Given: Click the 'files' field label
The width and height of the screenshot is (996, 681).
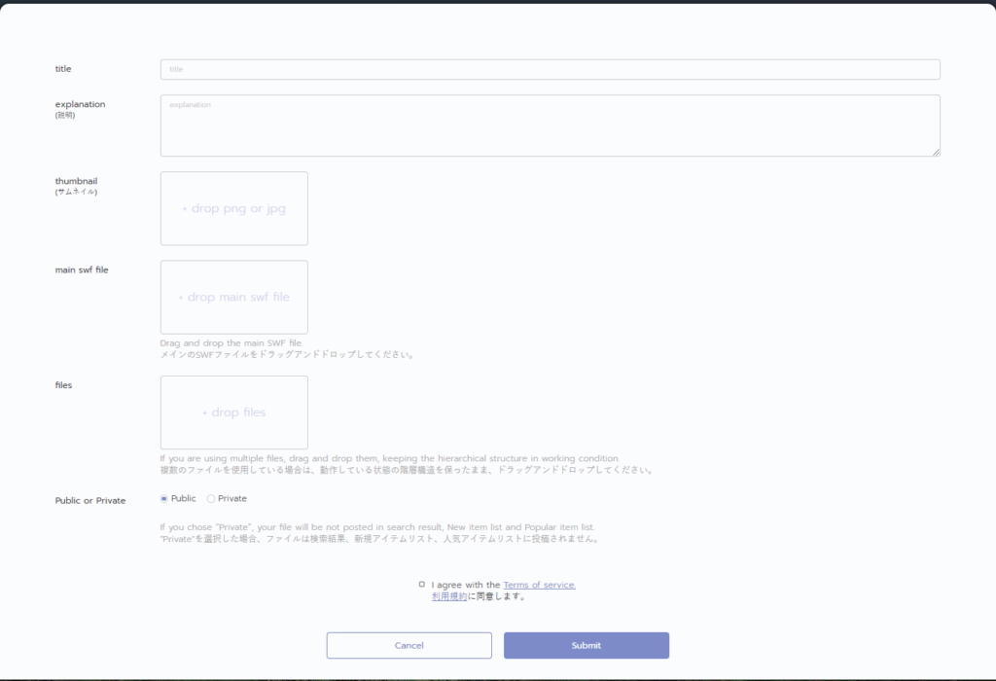Looking at the screenshot, I should click(x=63, y=385).
